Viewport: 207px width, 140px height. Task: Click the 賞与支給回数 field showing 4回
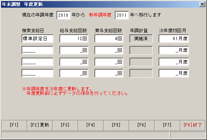pos(109,39)
